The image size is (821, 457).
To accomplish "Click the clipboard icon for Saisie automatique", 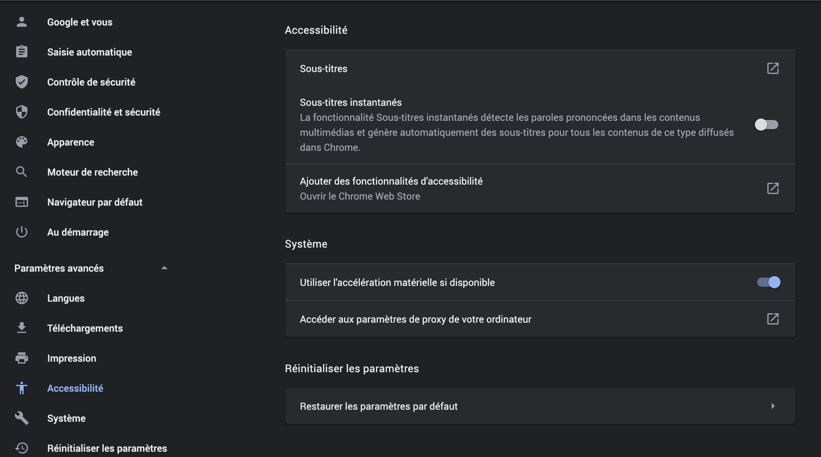I will [22, 52].
